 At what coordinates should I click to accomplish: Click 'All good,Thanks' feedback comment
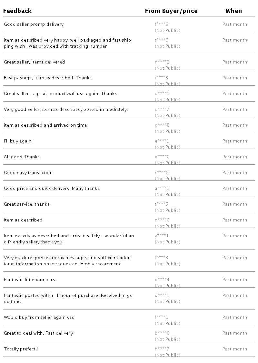tap(22, 157)
